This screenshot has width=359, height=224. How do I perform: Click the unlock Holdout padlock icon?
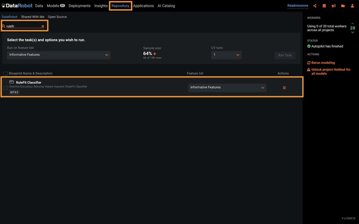(x=309, y=70)
